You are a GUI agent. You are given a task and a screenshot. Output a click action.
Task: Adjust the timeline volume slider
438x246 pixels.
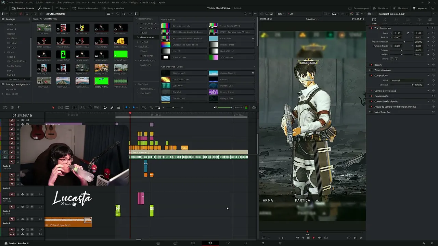pos(224,108)
